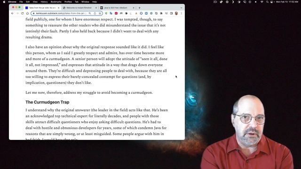Open the Profiles menu
301x169 pixels.
(x=68, y=2)
